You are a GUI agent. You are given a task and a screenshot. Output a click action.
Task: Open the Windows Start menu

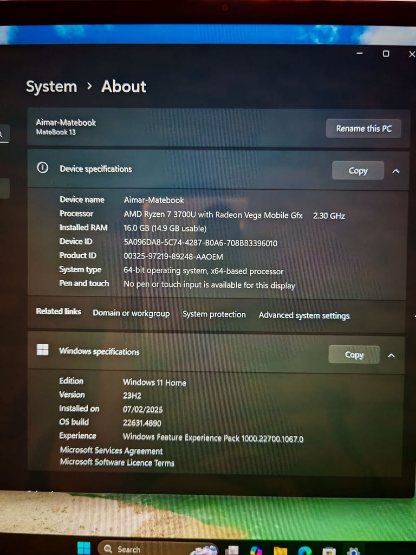tap(84, 548)
